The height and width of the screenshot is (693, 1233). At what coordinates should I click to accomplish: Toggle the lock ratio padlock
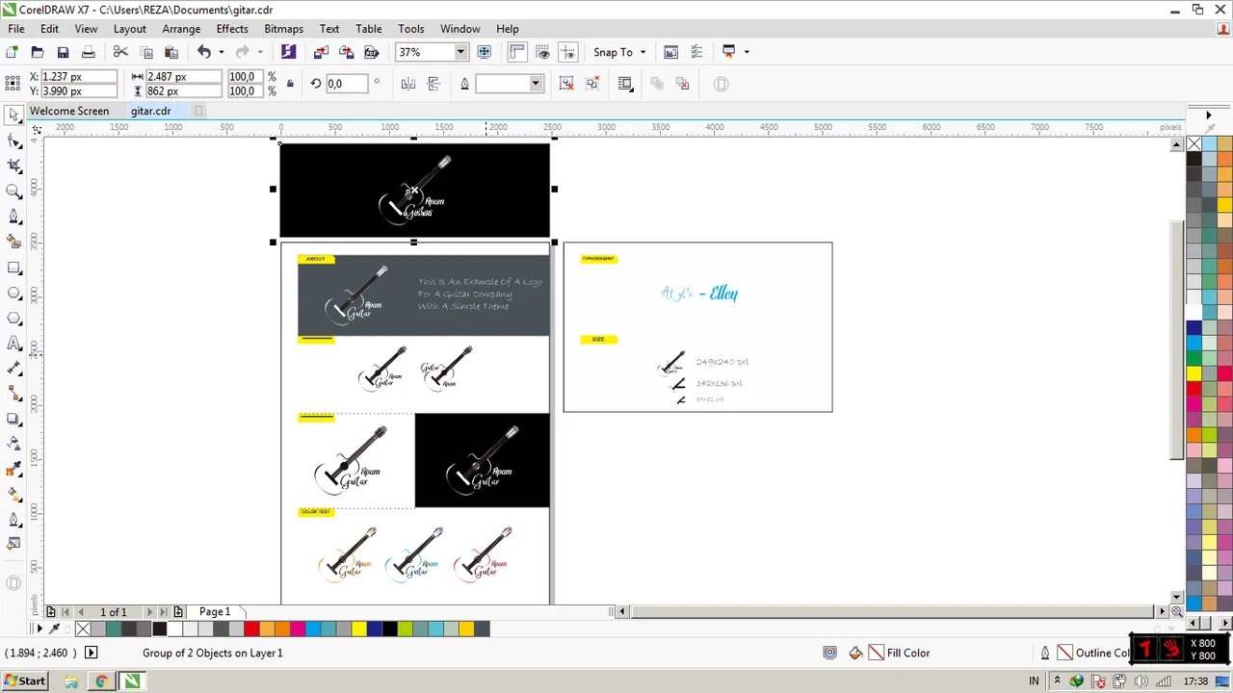290,84
